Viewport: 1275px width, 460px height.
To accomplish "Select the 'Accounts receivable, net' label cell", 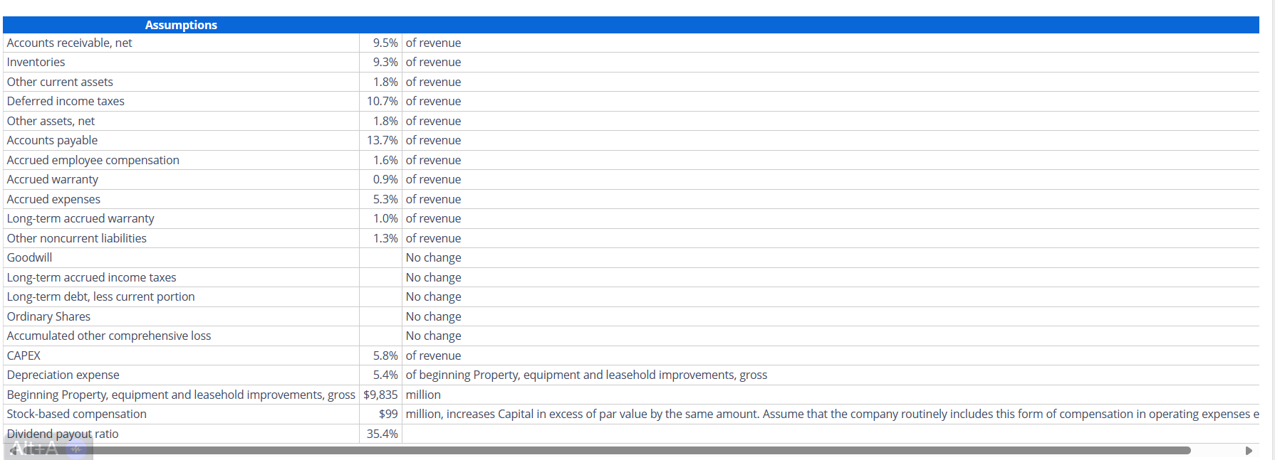I will (181, 43).
